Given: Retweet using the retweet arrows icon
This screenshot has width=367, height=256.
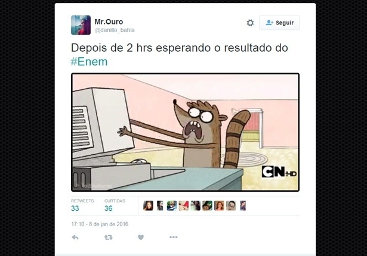Looking at the screenshot, I should pyautogui.click(x=109, y=238).
